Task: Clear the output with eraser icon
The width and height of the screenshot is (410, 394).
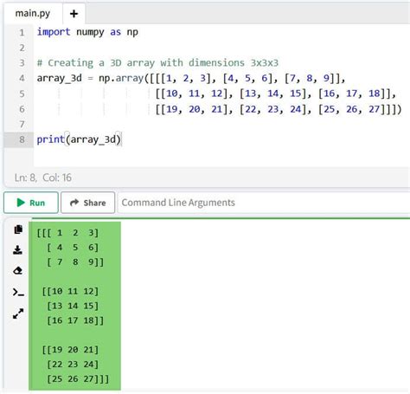Action: (x=18, y=271)
